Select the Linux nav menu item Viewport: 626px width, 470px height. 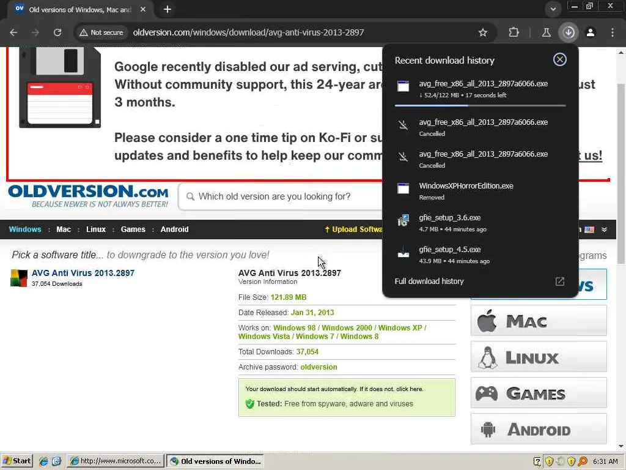(96, 229)
